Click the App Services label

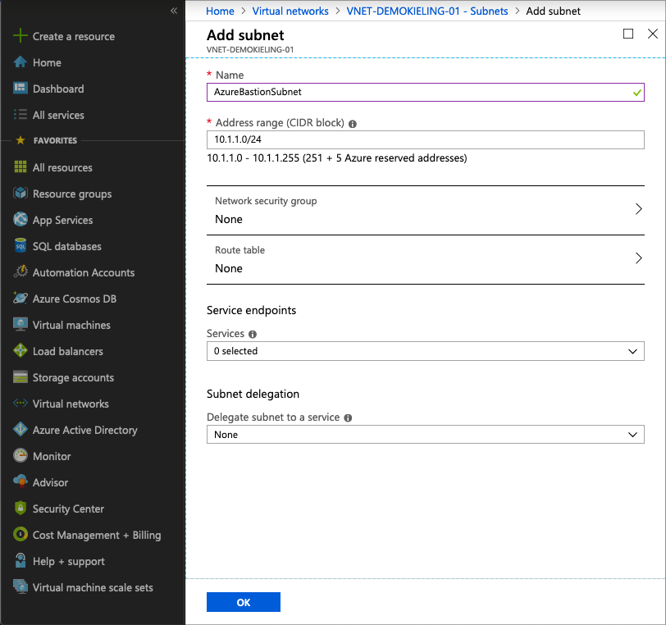[x=62, y=221]
